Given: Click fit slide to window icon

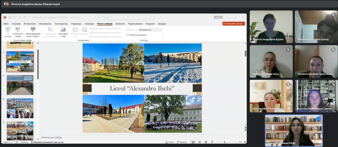Looking at the screenshot, I should (245, 142).
